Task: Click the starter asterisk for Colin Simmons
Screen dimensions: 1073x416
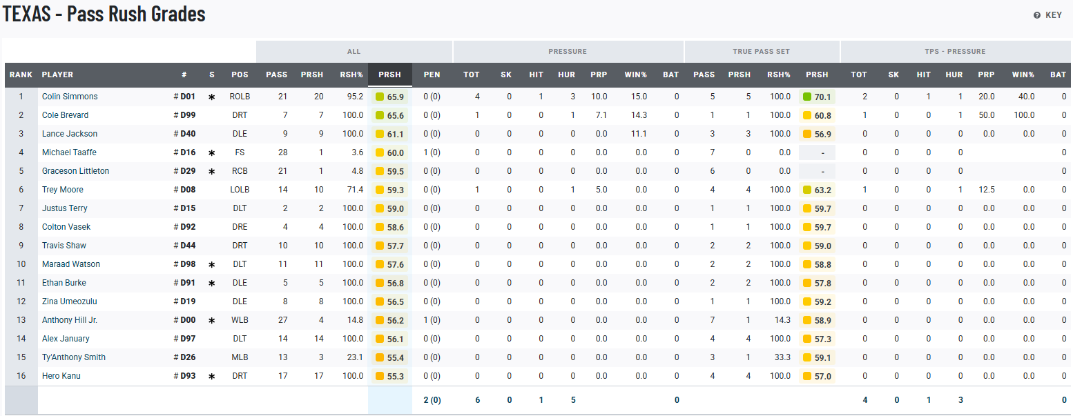Action: click(x=212, y=97)
